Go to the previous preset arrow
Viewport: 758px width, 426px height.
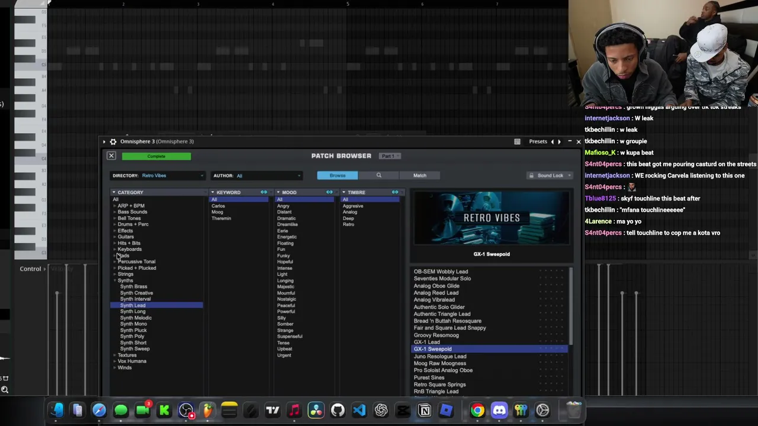552,141
